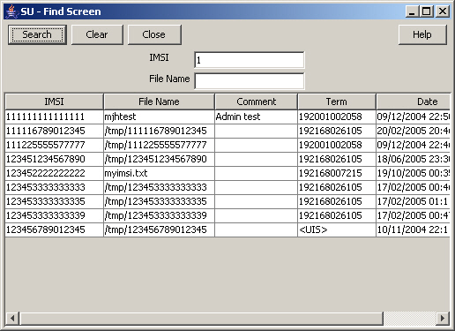
Task: Select IMSI cell 123453333333339
Action: (x=55, y=215)
